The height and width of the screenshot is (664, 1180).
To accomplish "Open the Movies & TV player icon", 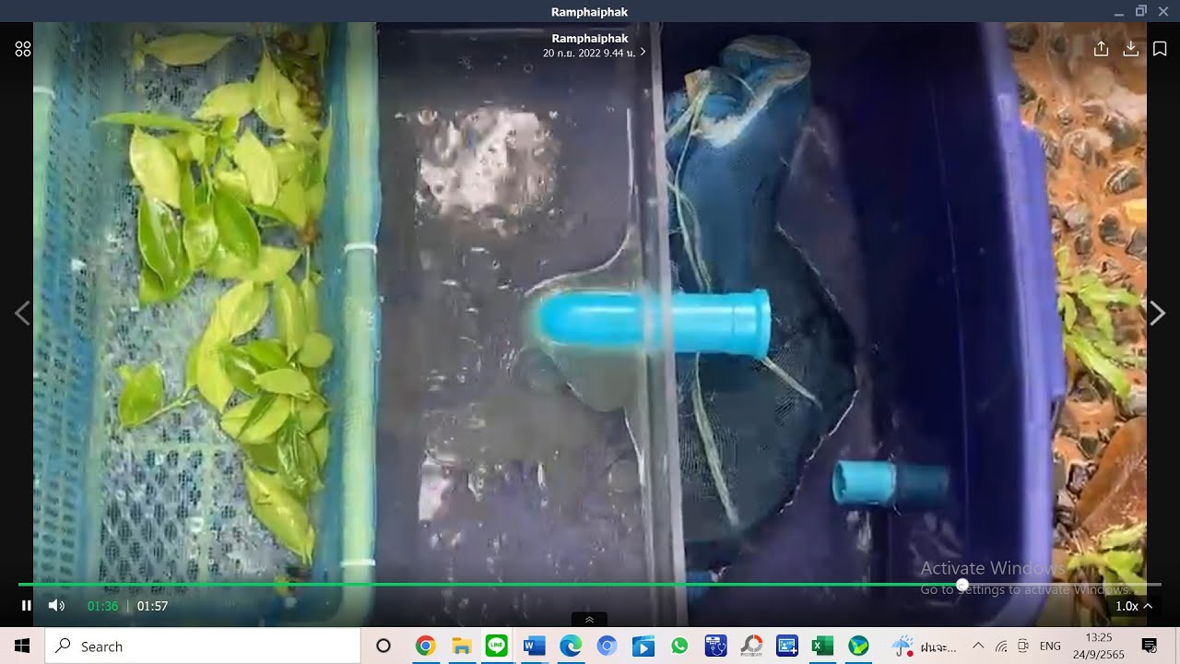I will (x=643, y=646).
